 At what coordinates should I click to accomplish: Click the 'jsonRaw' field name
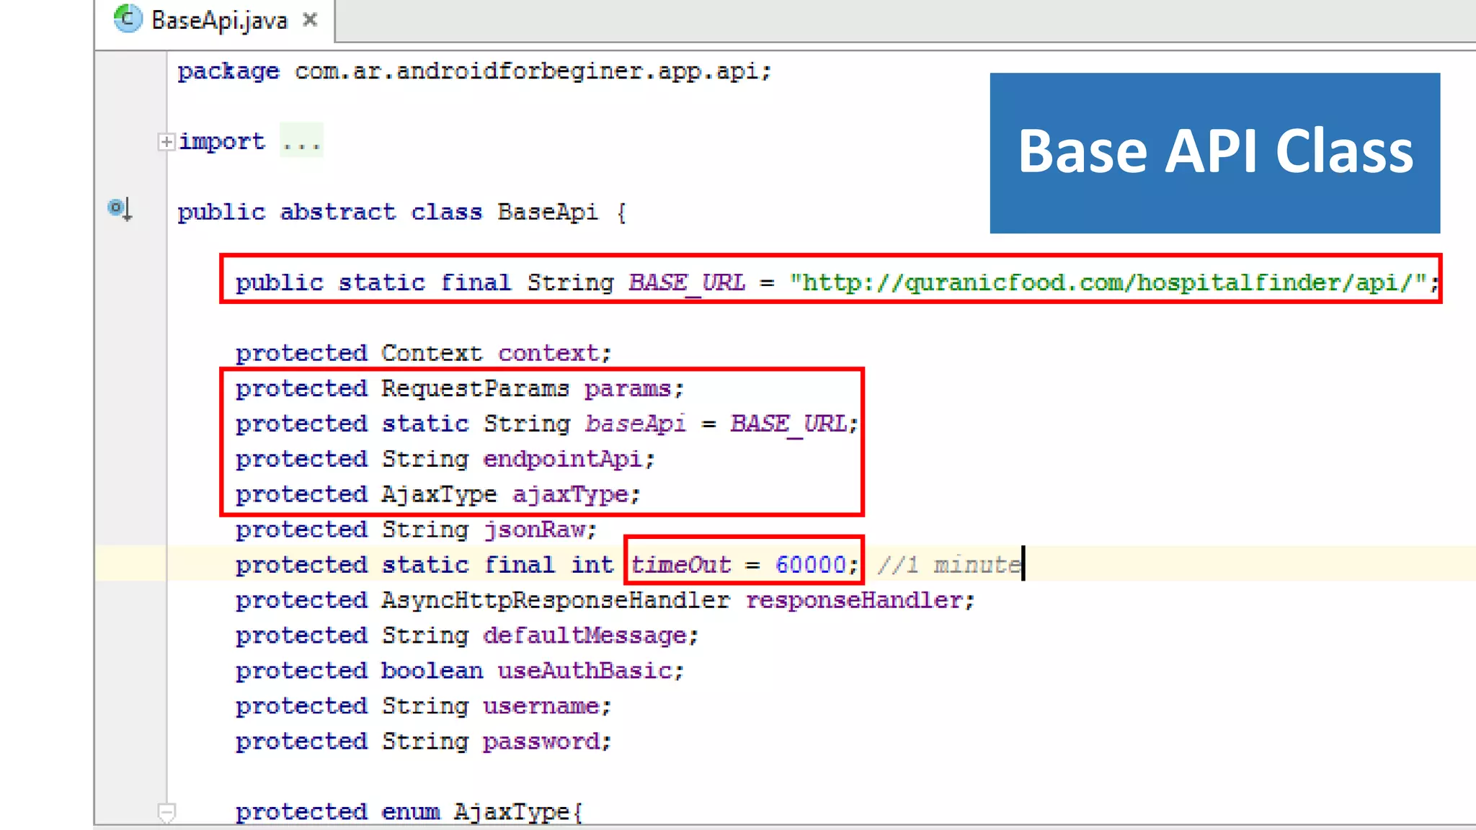(534, 530)
